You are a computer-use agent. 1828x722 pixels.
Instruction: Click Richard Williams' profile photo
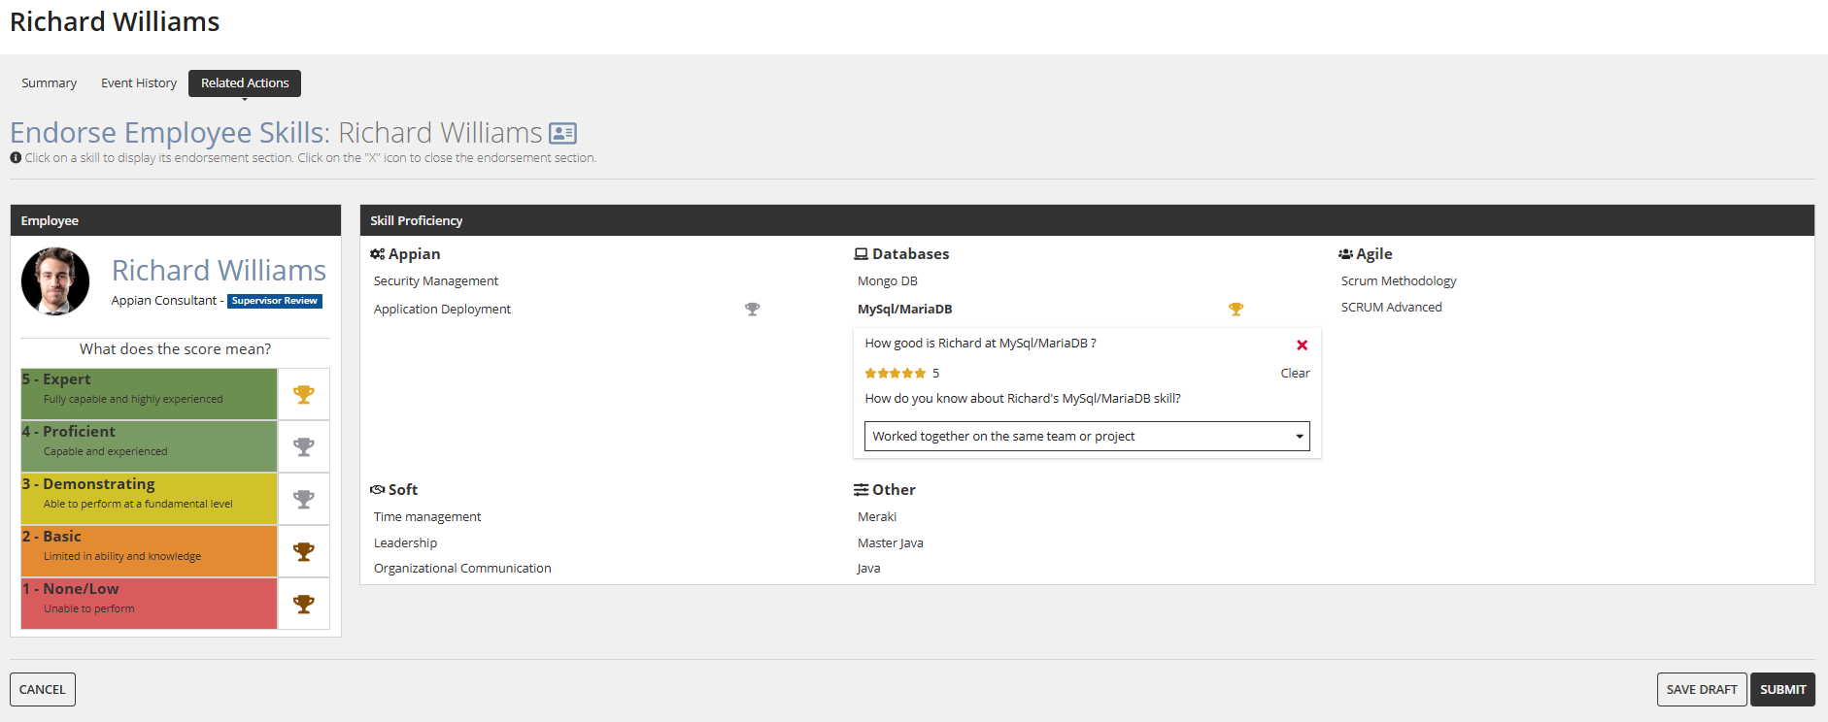pos(55,281)
